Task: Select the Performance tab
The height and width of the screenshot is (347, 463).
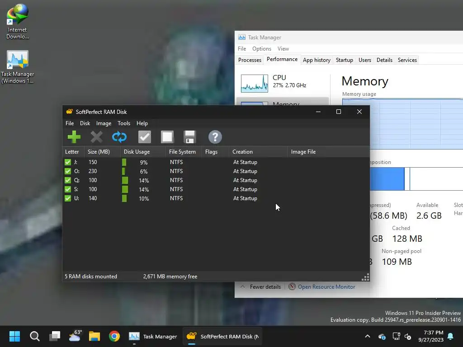Action: 282,59
